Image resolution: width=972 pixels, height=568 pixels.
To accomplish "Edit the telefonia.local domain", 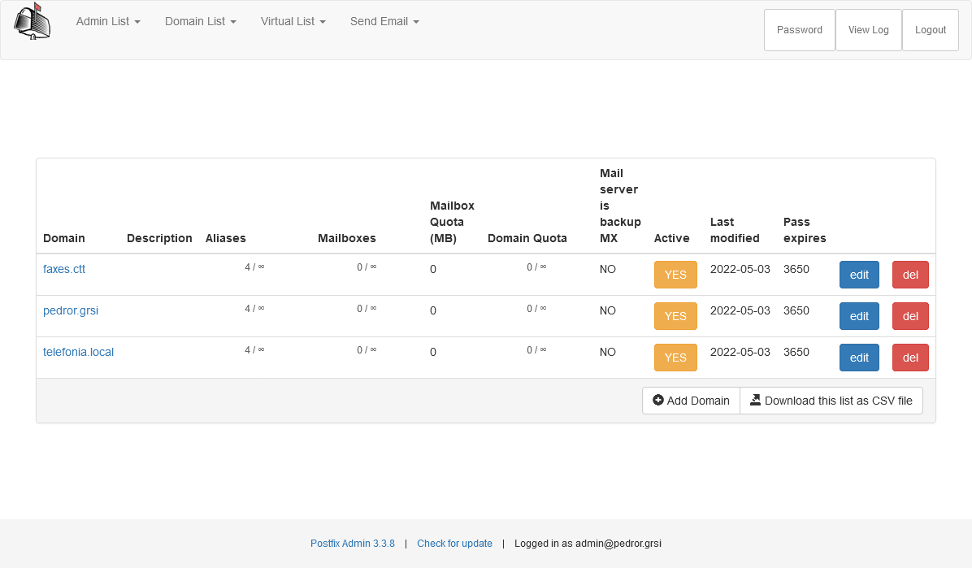I will pos(859,358).
